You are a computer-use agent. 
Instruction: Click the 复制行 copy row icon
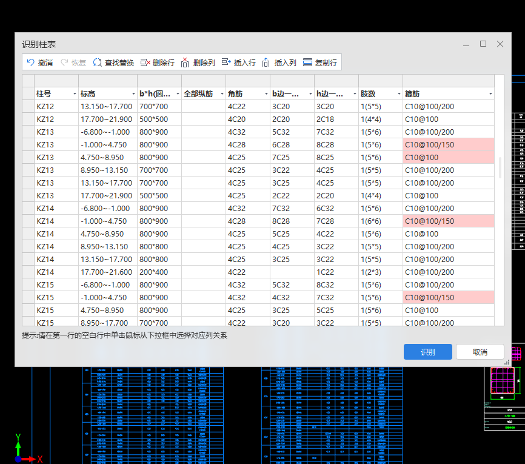click(x=307, y=62)
